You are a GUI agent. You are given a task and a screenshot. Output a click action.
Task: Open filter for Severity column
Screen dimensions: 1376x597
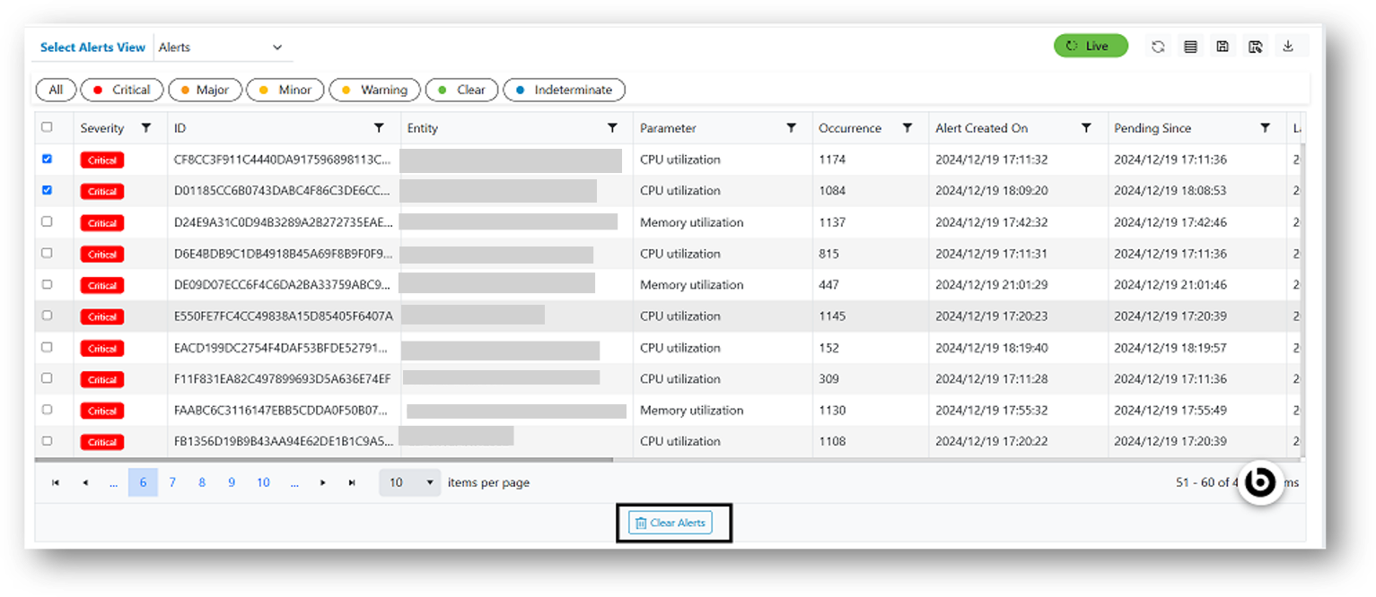146,128
